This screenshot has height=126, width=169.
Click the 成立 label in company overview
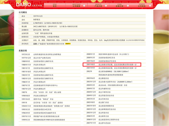click(23, 16)
